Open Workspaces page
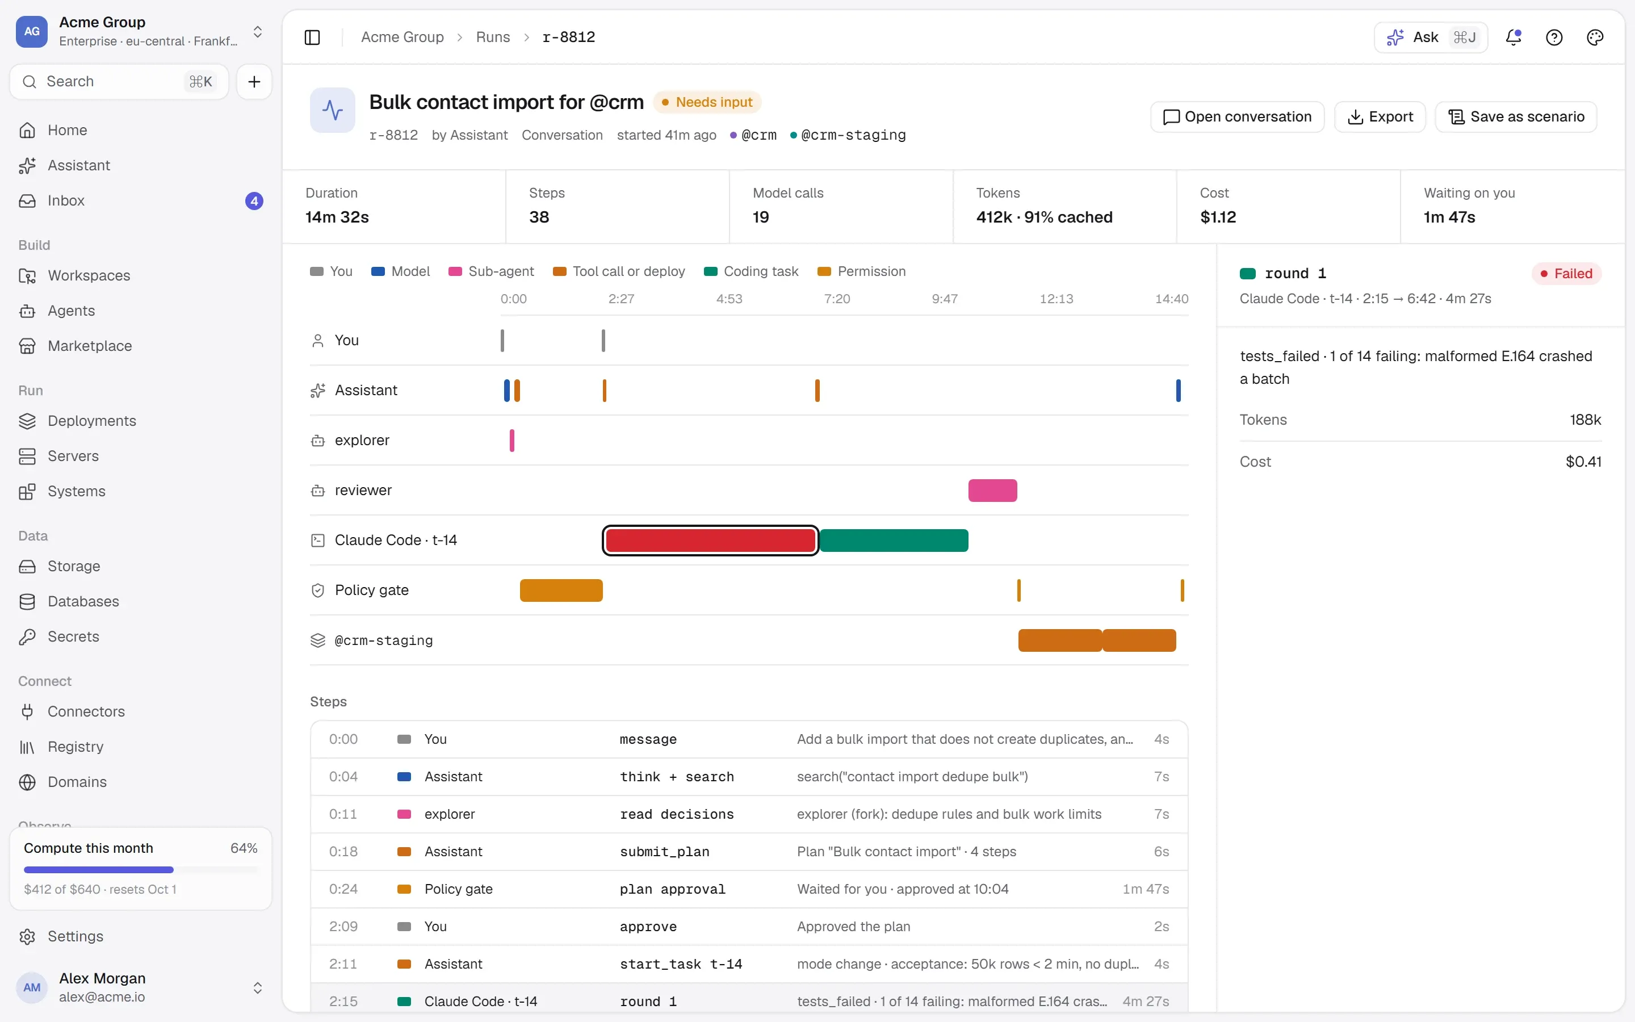Viewport: 1635px width, 1022px height. point(141,275)
